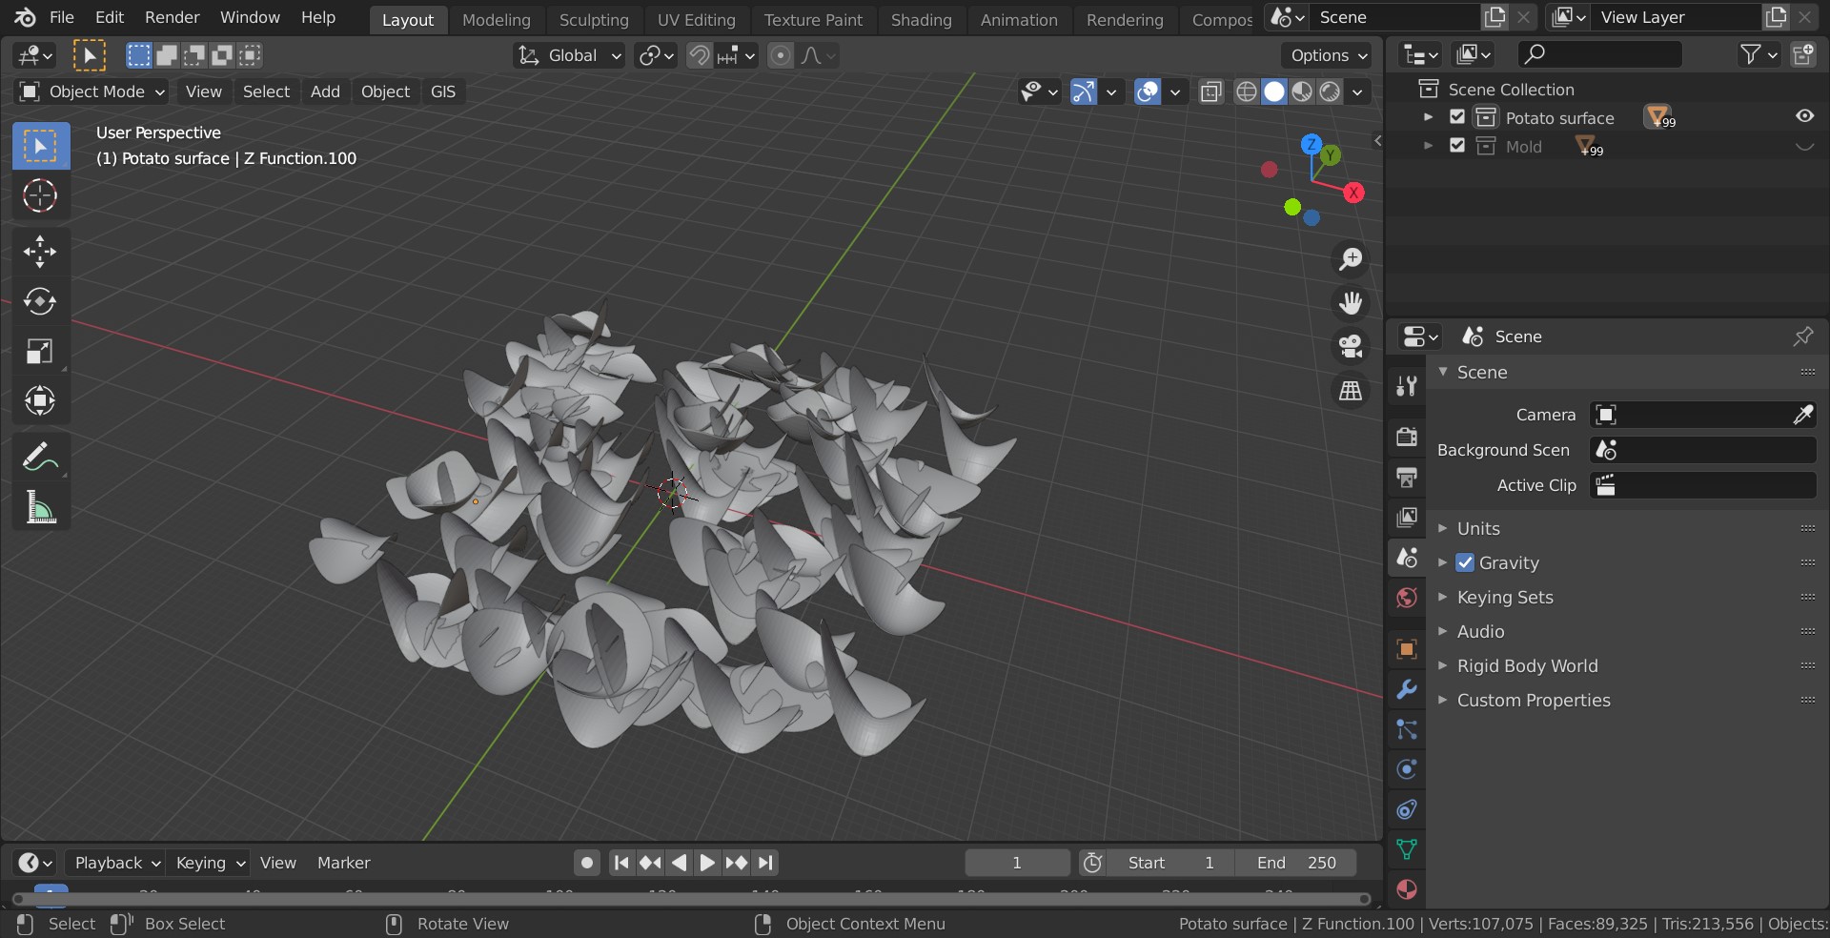Activate the Scale tool

click(39, 352)
